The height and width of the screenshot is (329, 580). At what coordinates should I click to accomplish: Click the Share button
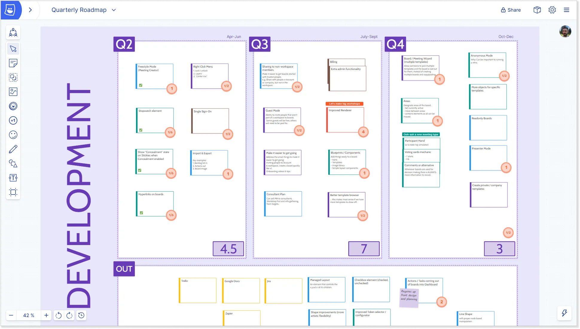511,10
